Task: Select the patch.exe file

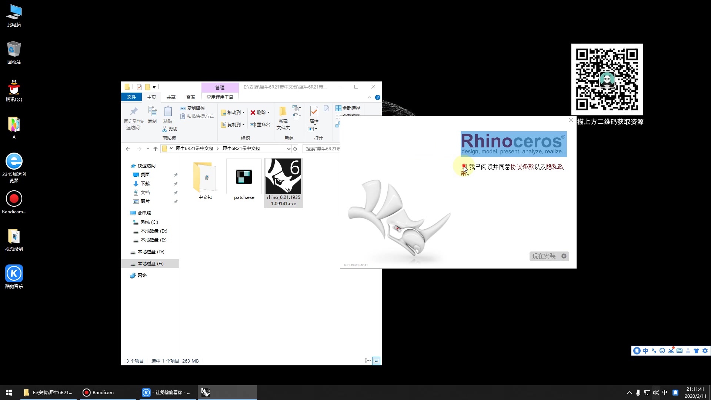Action: tap(244, 180)
